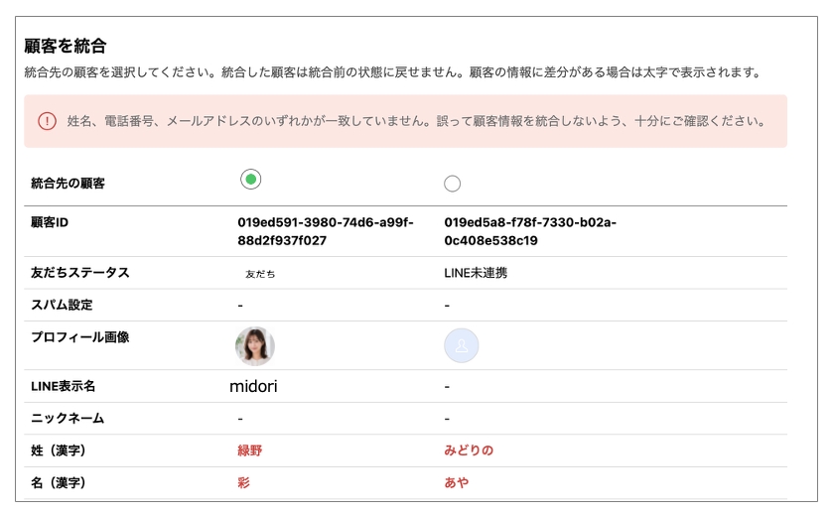Image resolution: width=833 pixels, height=514 pixels.
Task: Click the 友だち status badge
Action: (x=260, y=274)
